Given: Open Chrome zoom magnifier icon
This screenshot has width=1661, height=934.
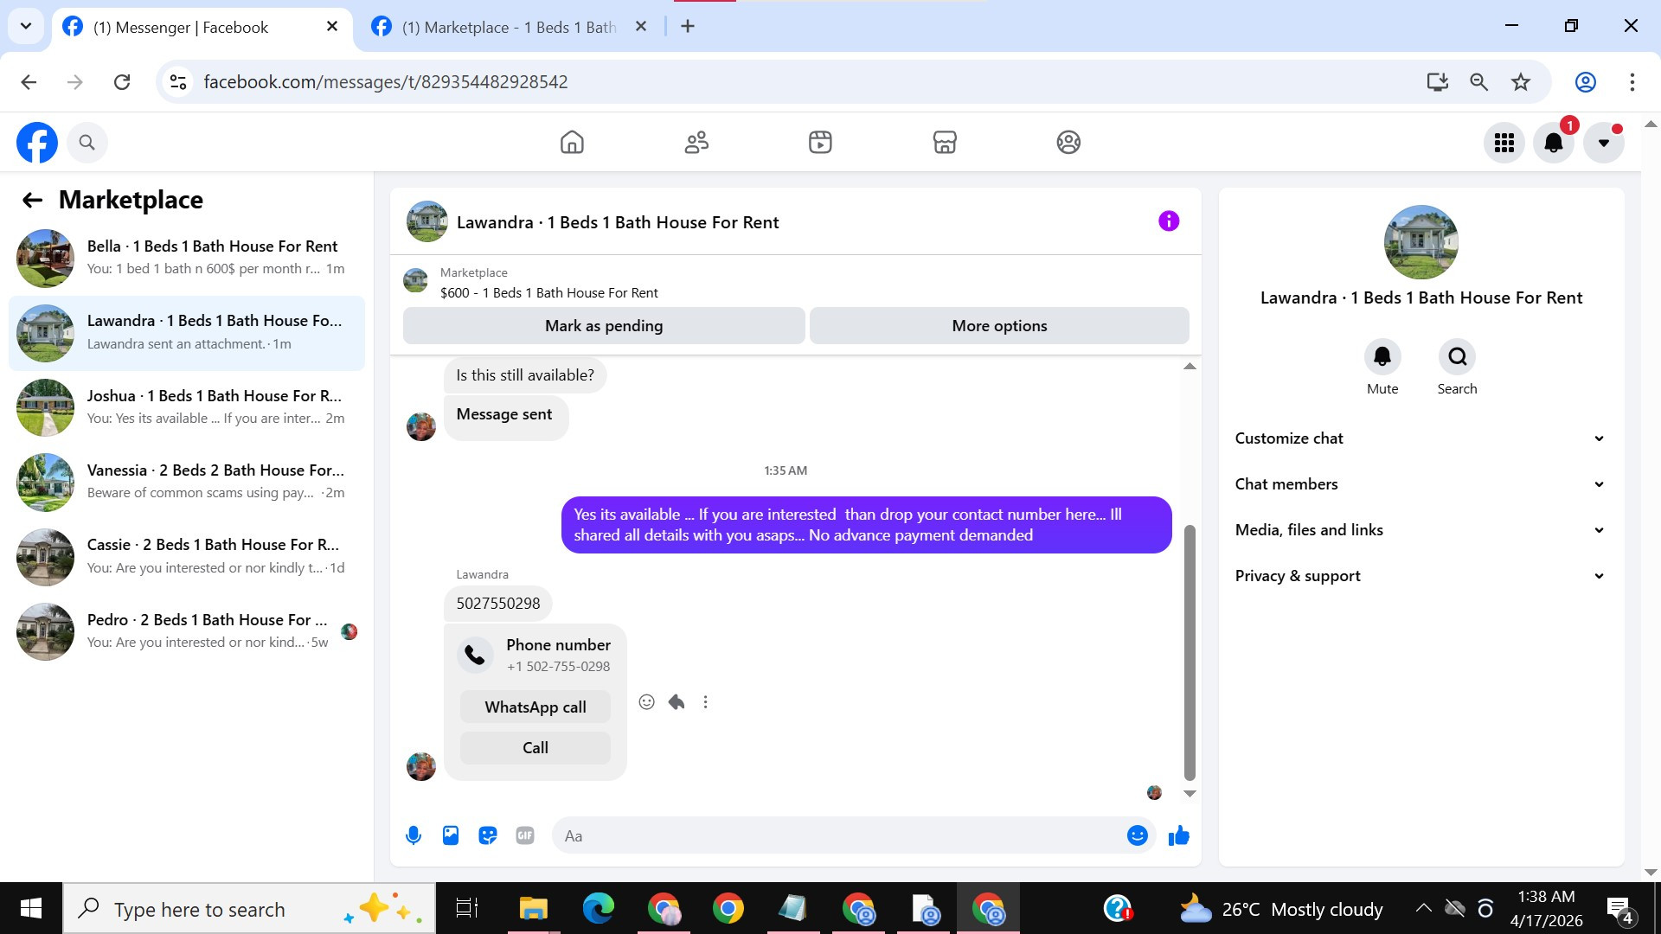Looking at the screenshot, I should pyautogui.click(x=1479, y=82).
